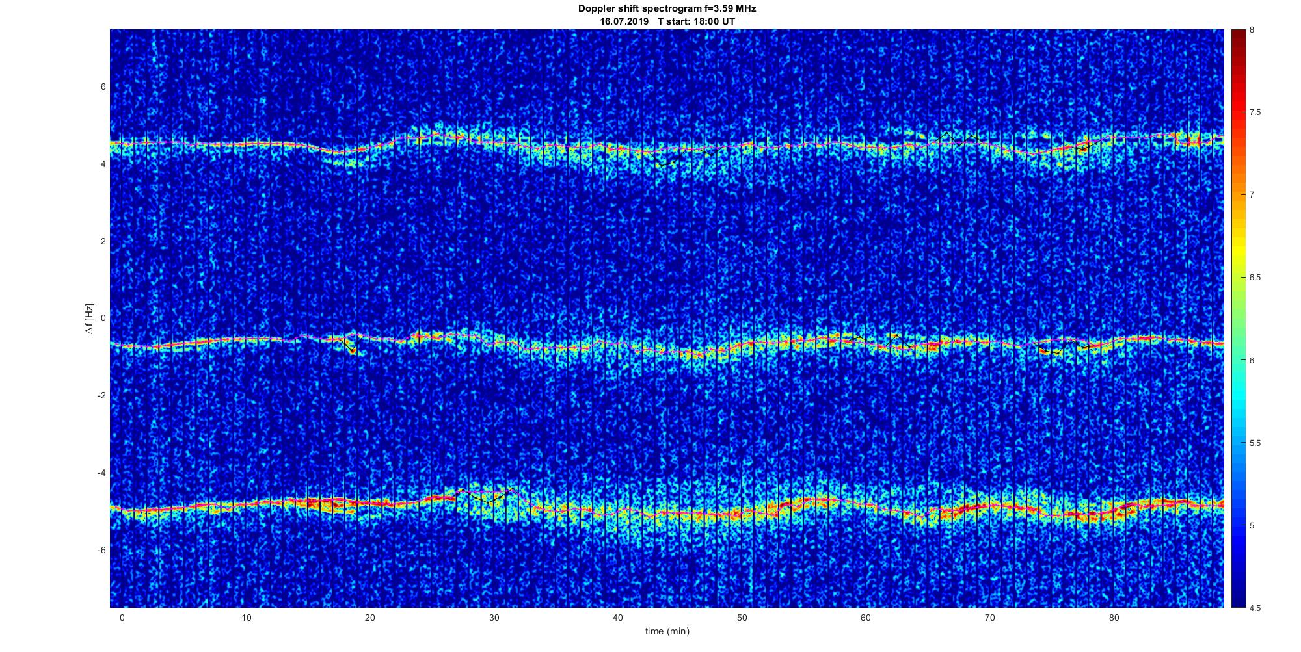1301x652 pixels.
Task: Click the x-axis tick label 50
Action: click(742, 618)
